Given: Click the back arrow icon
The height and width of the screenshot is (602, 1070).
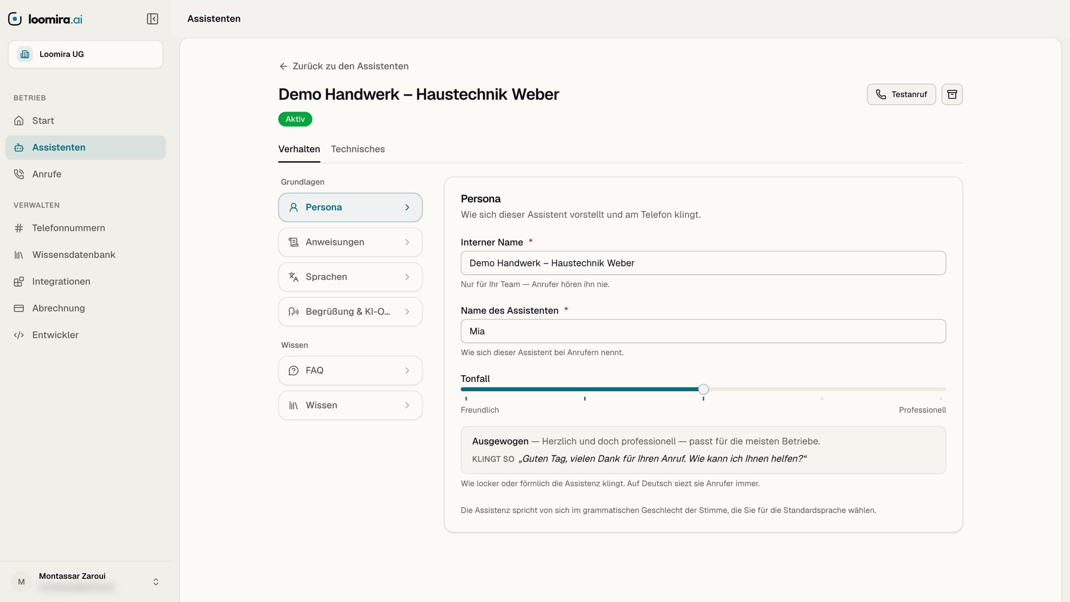Looking at the screenshot, I should click(283, 66).
